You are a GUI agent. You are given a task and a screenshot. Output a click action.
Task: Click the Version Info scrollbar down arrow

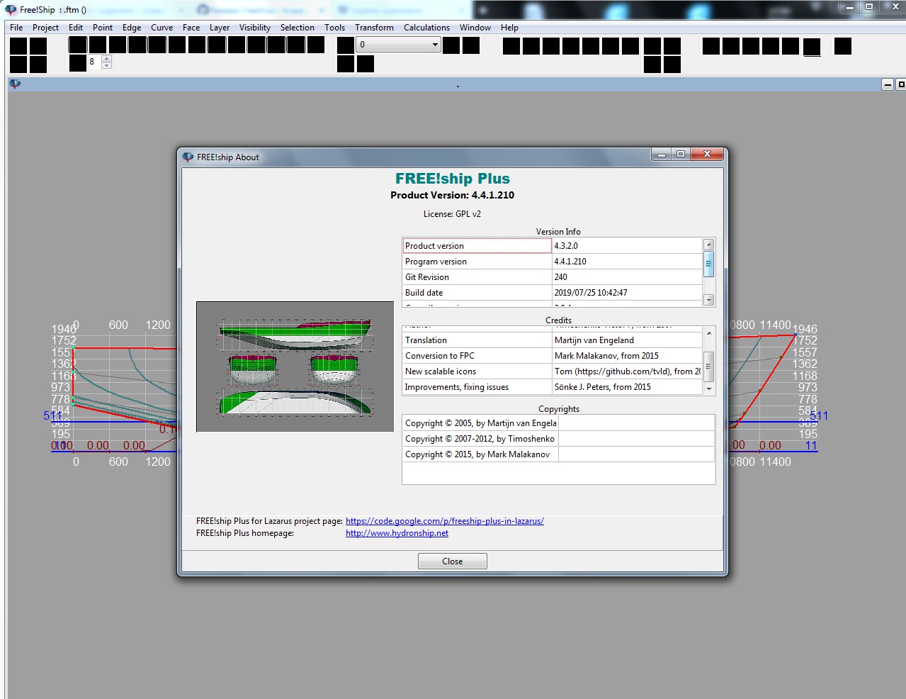tap(709, 300)
